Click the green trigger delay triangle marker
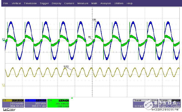This screenshot has height=112, width=182. [72, 98]
